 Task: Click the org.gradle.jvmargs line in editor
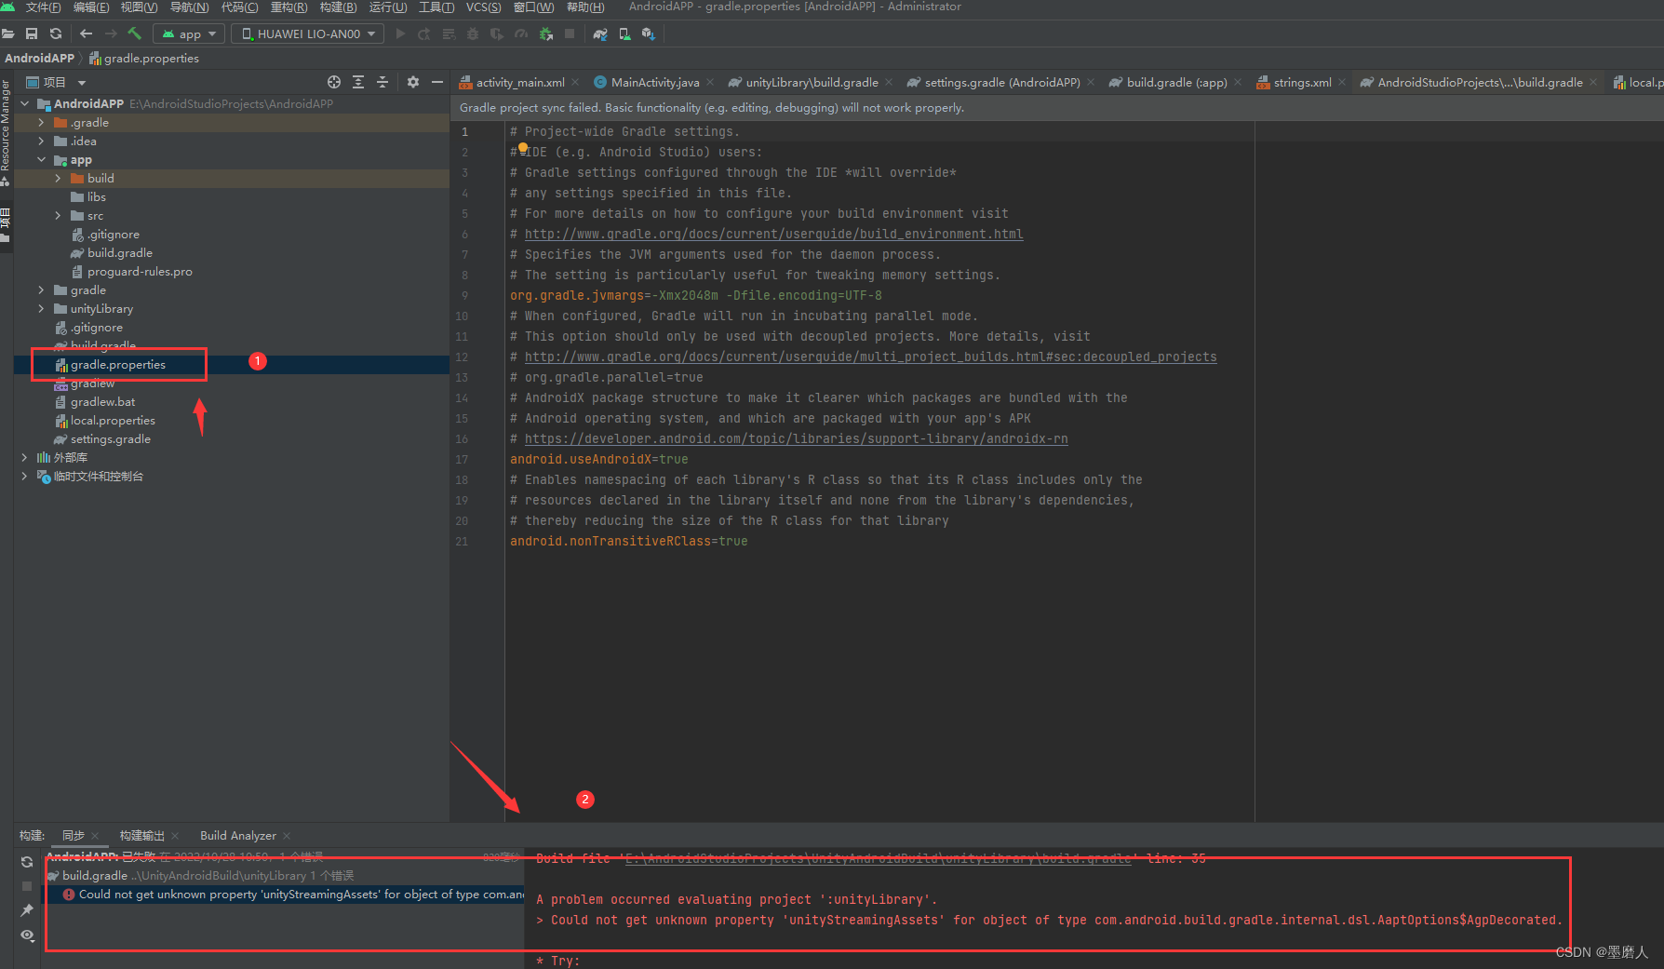[695, 295]
